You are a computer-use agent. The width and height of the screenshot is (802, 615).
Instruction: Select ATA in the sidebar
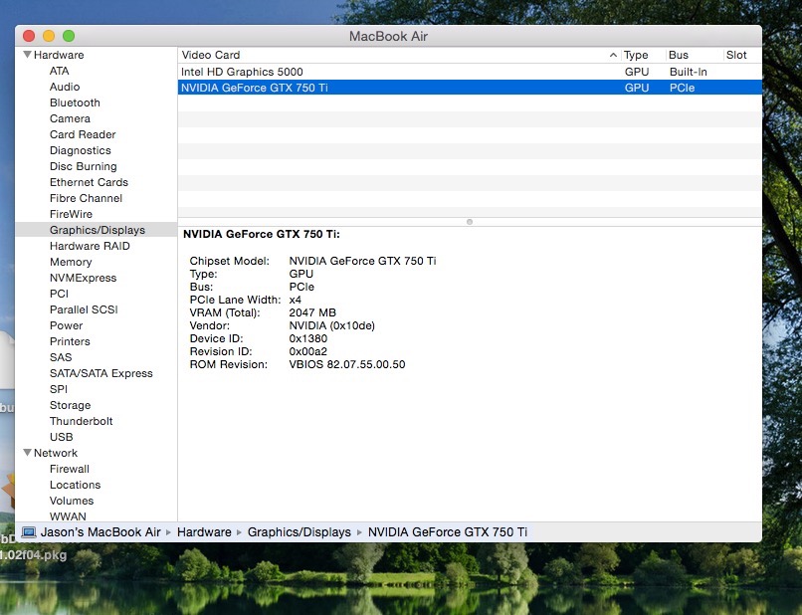pyautogui.click(x=60, y=71)
